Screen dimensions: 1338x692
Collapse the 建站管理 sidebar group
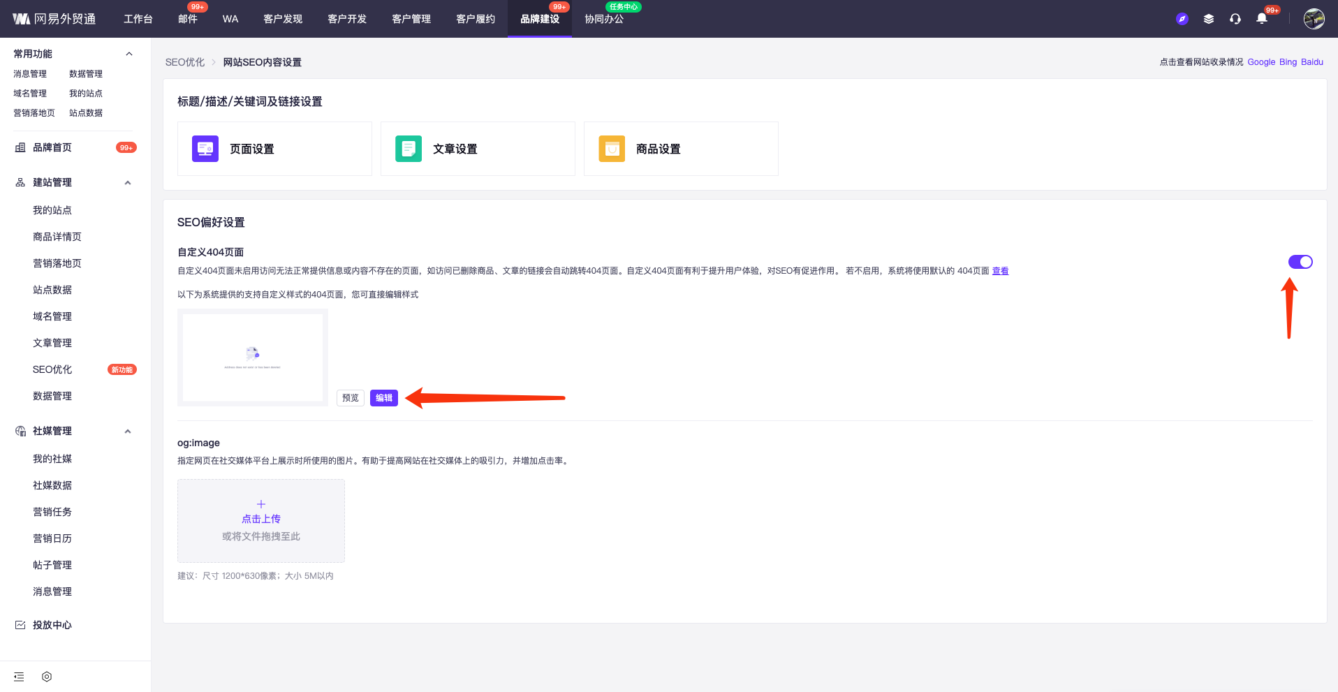coord(128,183)
